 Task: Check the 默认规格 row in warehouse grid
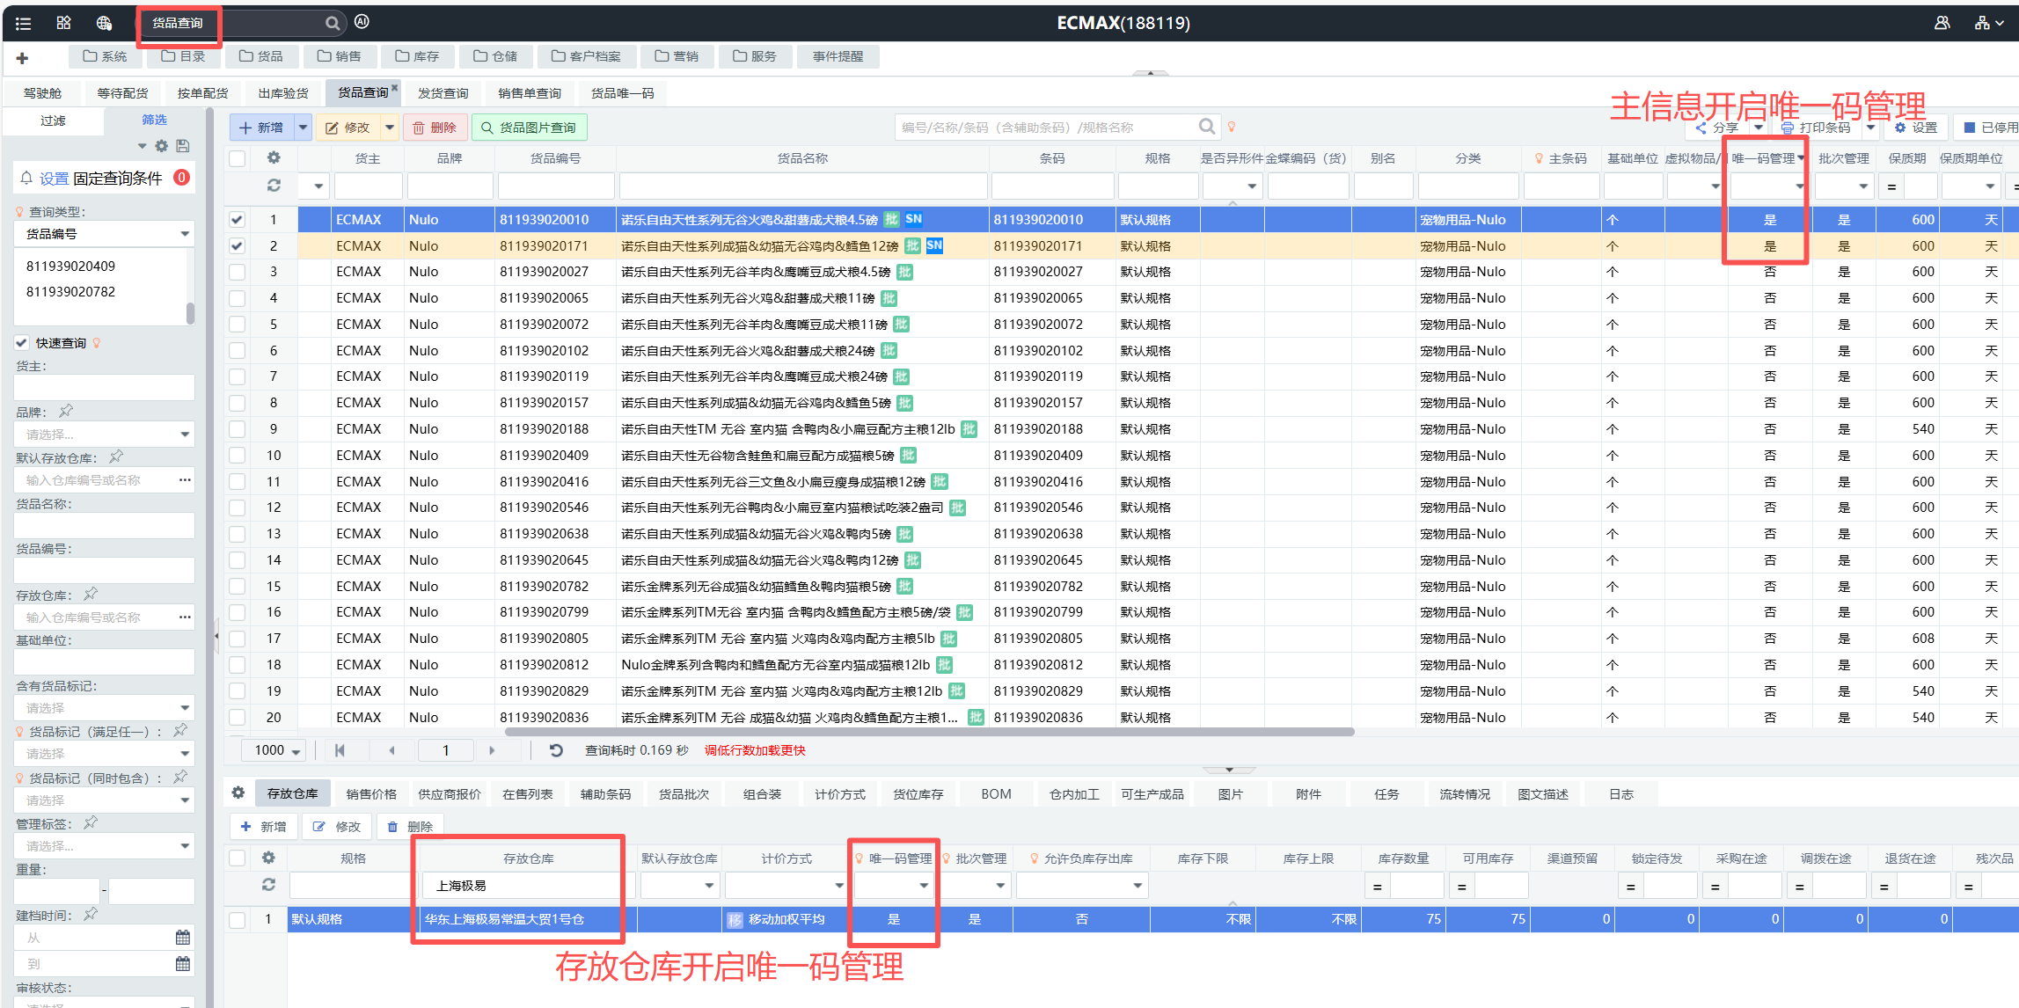(x=237, y=920)
